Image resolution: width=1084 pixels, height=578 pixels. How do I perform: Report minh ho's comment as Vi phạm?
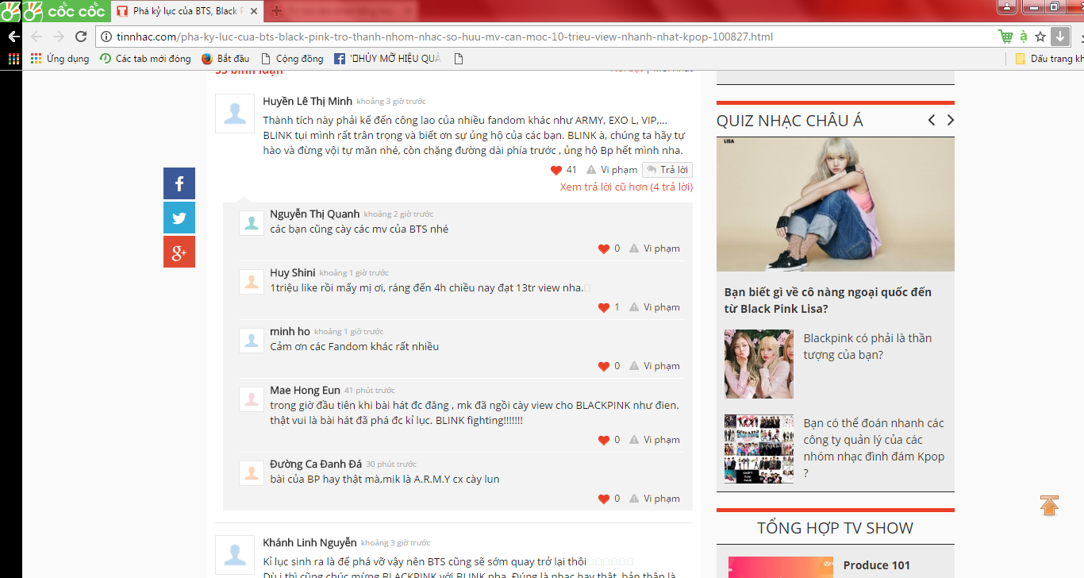655,366
